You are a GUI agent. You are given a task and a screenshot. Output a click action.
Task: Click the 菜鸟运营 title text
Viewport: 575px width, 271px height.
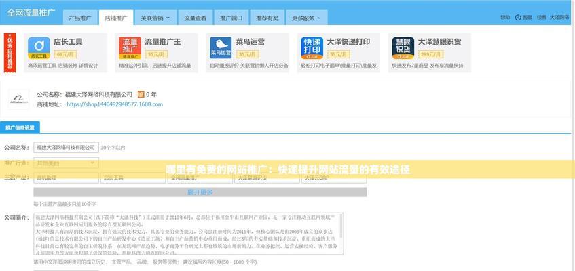(251, 42)
